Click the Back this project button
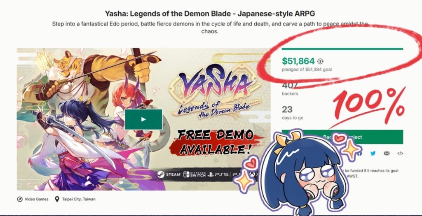The height and width of the screenshot is (216, 422). point(342,137)
